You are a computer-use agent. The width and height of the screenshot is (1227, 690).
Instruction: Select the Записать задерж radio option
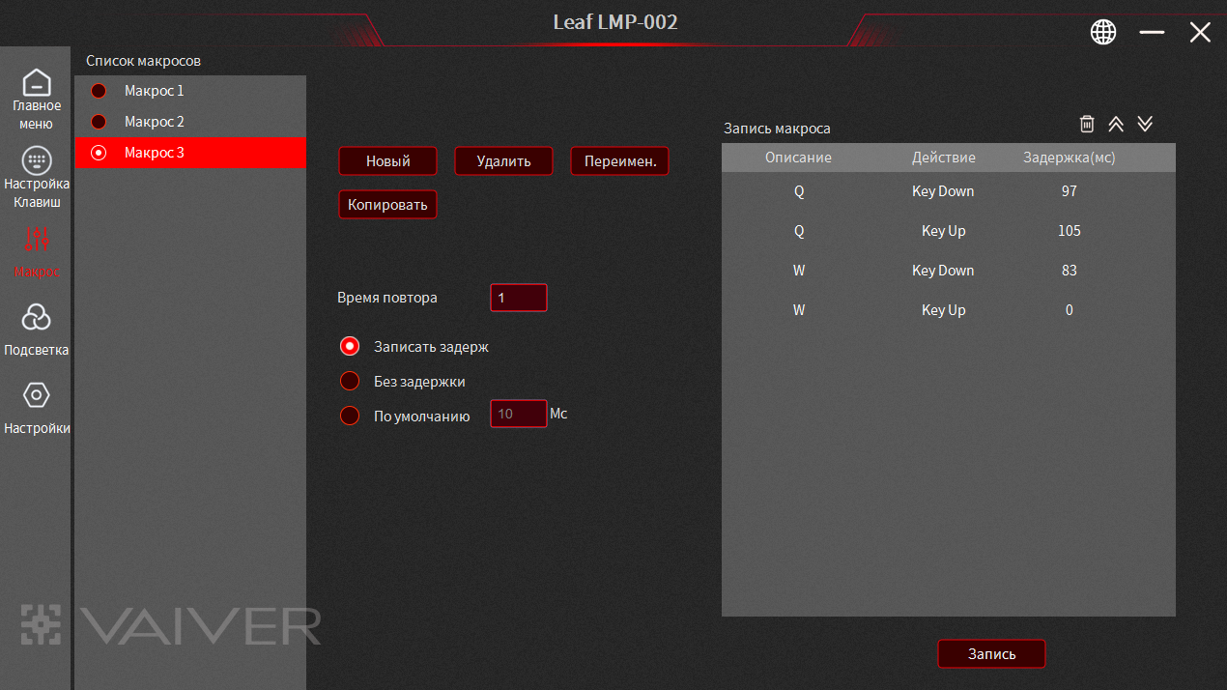(x=350, y=346)
